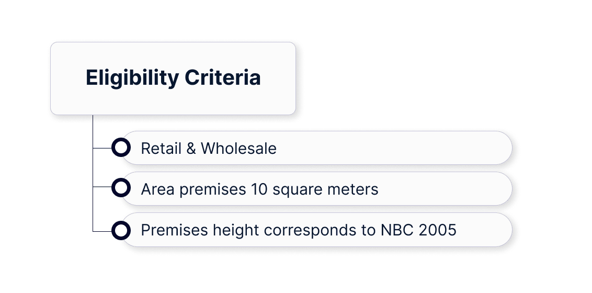Click the word Retail
Screen dimensions: 592x293
tap(161, 149)
